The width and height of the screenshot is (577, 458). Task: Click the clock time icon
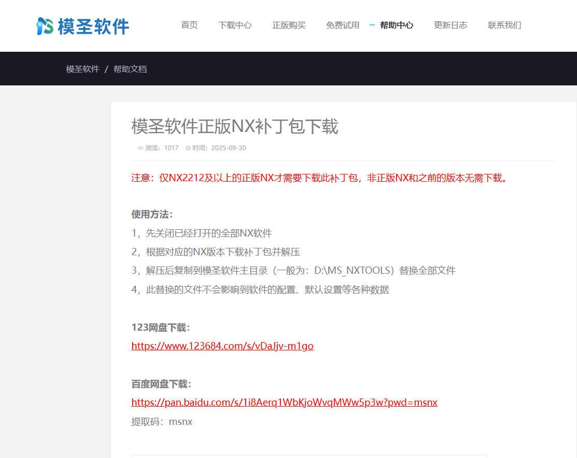point(188,148)
